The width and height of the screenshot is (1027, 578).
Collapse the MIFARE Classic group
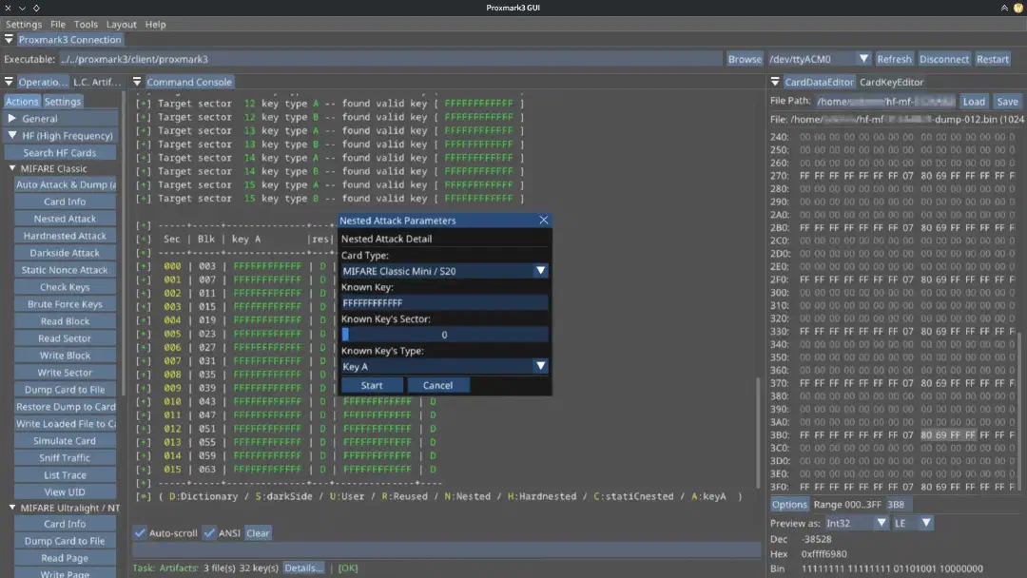11,168
